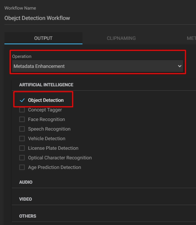This screenshot has height=225, width=196.
Task: Expand the VIDEO section
Action: click(x=104, y=199)
